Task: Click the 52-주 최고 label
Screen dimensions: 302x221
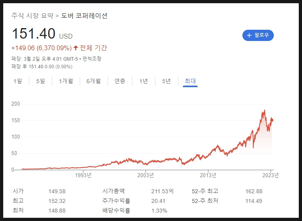Action: (205, 191)
